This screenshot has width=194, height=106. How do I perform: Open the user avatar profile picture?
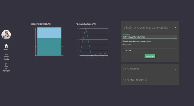tap(6, 35)
